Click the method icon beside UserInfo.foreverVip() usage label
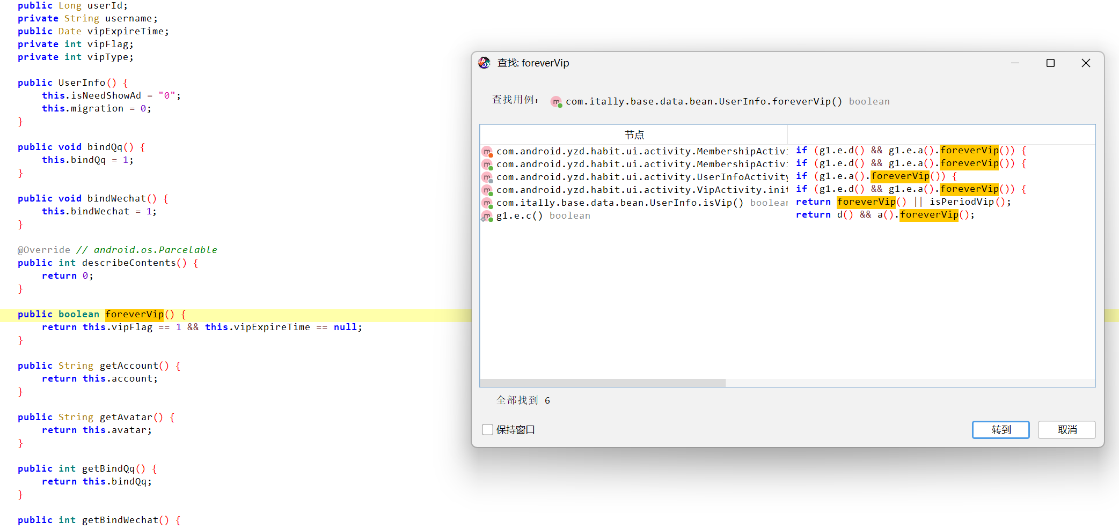This screenshot has width=1119, height=529. pyautogui.click(x=556, y=102)
